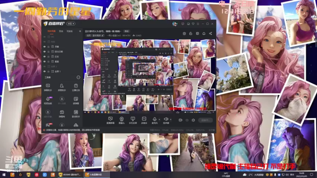Image resolution: width=317 pixels, height=178 pixels.
Task: Click the clock showing 16:08 in taskbar
Action: [302, 175]
